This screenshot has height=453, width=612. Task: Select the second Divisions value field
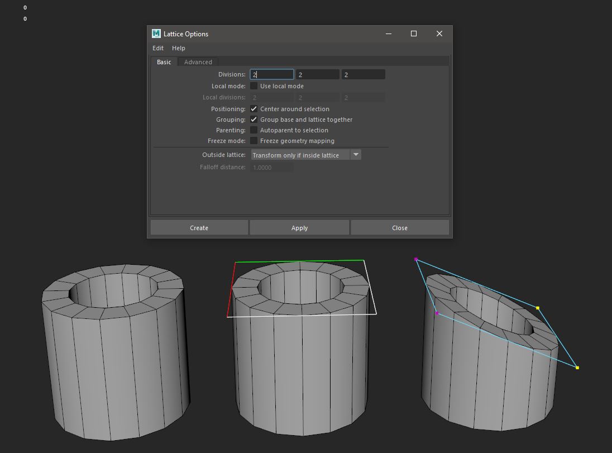pyautogui.click(x=317, y=74)
